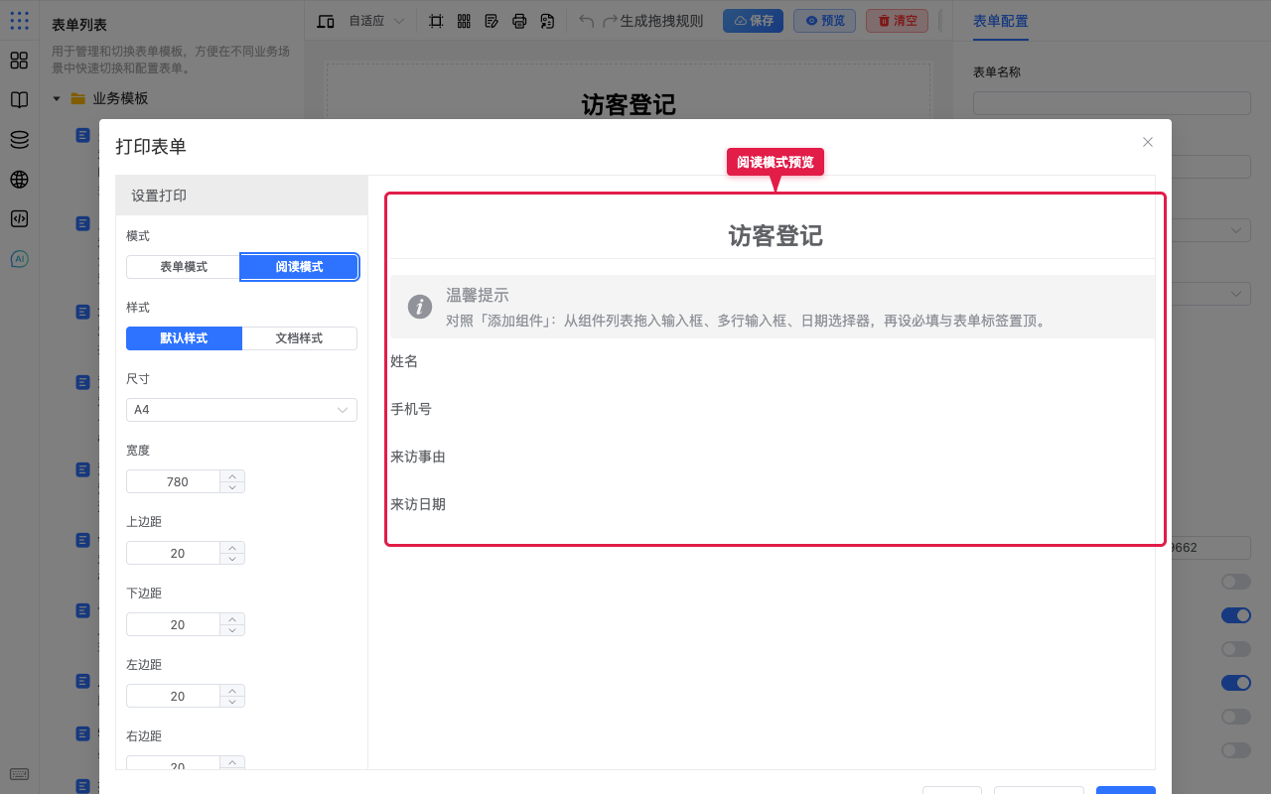Open the dashboard grid icon in sidebar

[19, 61]
